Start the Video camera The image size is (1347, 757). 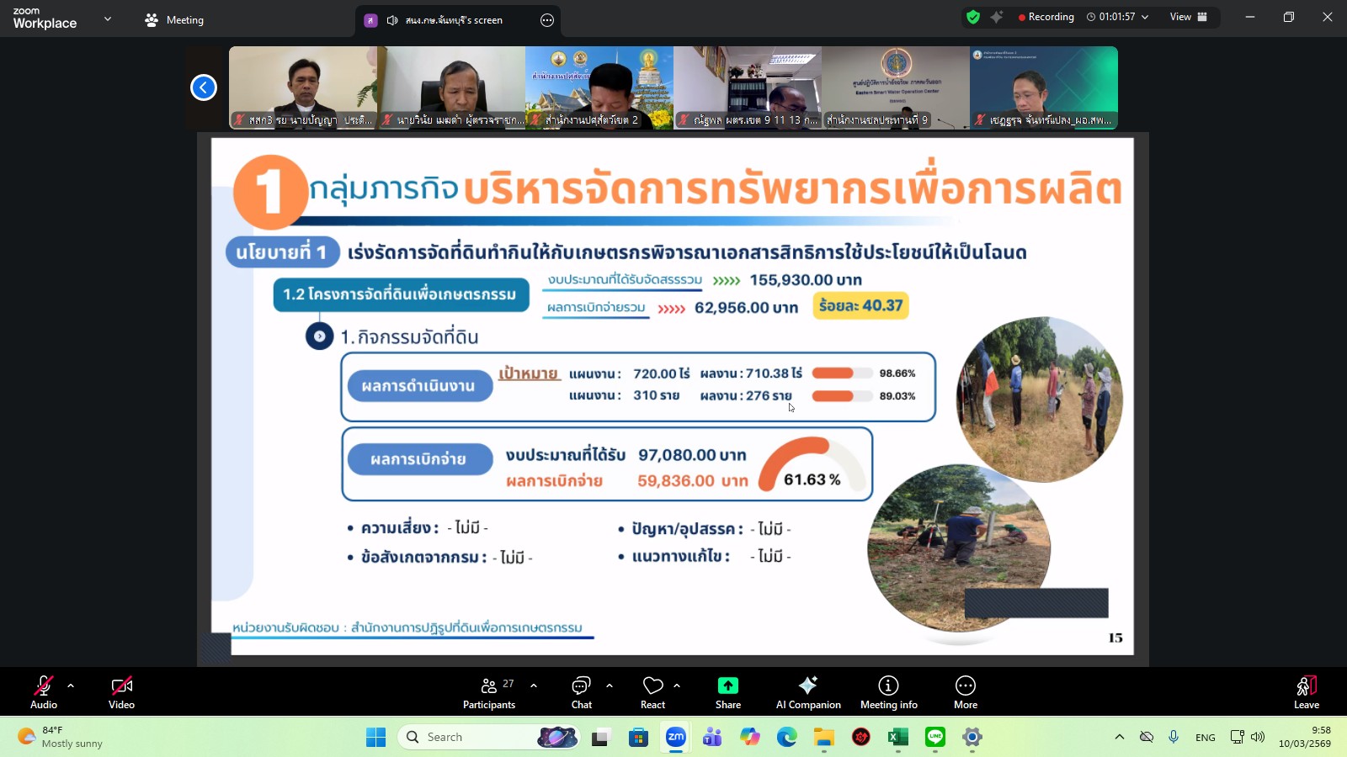[x=121, y=686]
